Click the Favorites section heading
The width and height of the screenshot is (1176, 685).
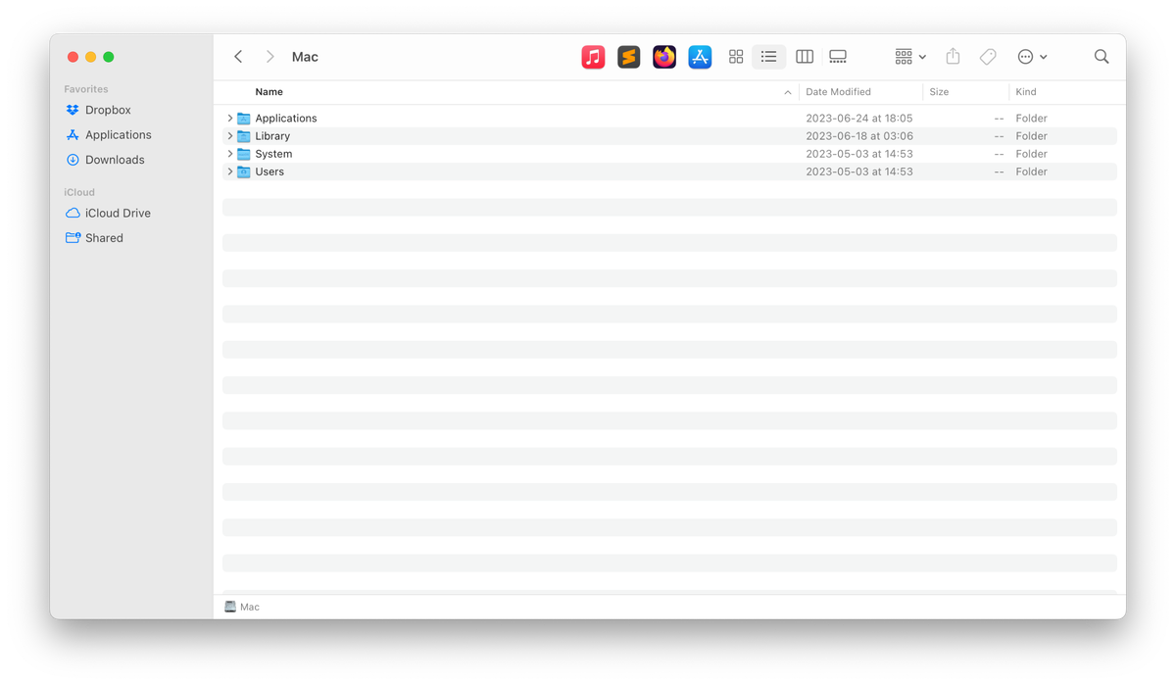tap(86, 89)
